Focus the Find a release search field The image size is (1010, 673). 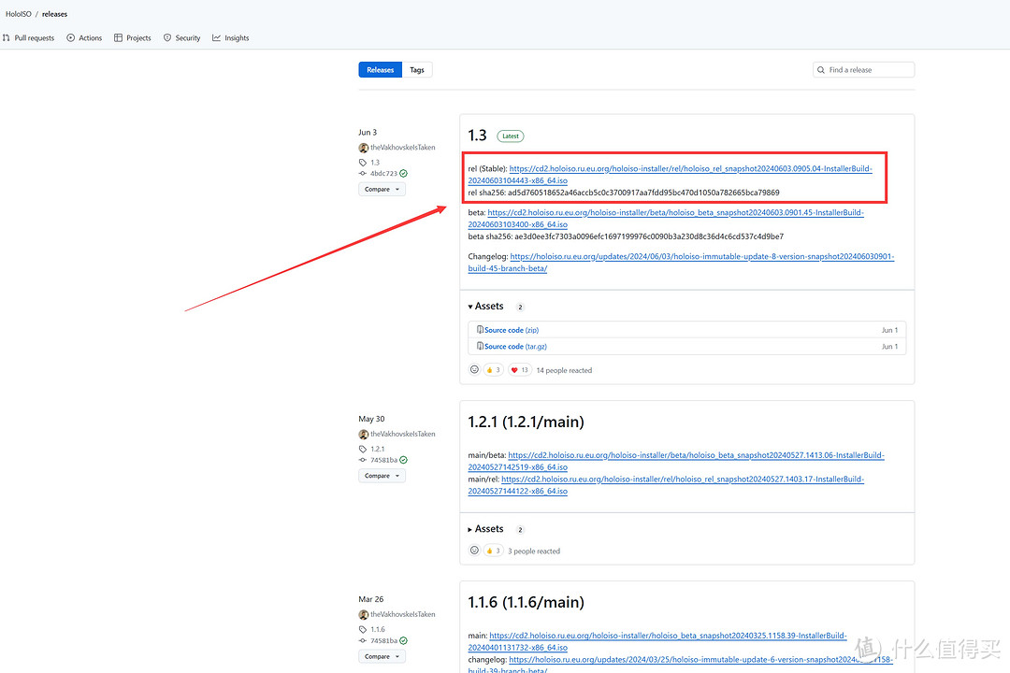pyautogui.click(x=868, y=70)
